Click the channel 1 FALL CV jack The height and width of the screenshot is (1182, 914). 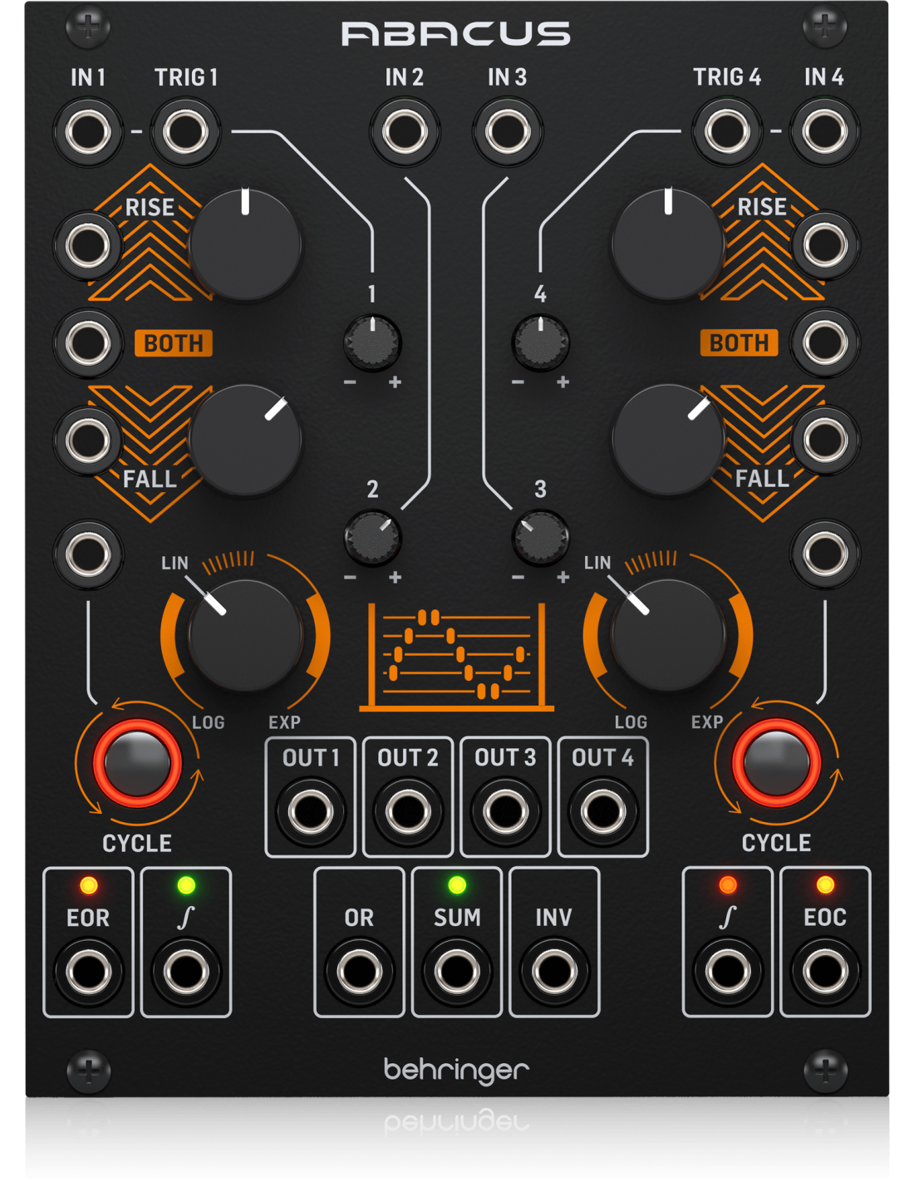point(88,441)
